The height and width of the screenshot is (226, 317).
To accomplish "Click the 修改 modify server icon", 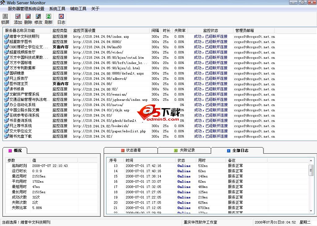I will pyautogui.click(x=38, y=19).
